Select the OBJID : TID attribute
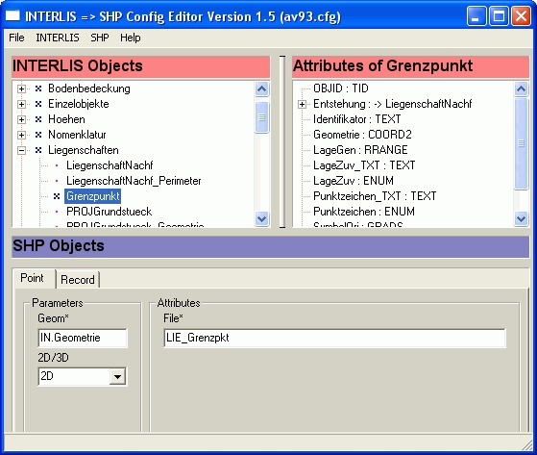This screenshot has width=537, height=455. click(341, 88)
